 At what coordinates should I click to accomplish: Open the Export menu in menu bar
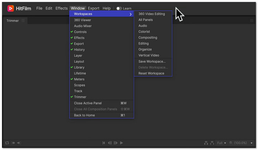coord(94,8)
